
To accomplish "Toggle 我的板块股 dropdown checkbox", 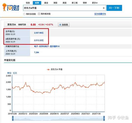I will click(39, 14).
